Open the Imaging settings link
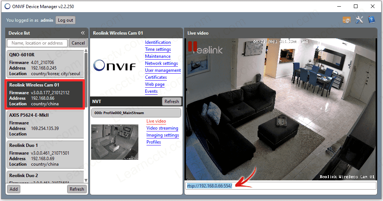383x201 pixels. [x=162, y=135]
